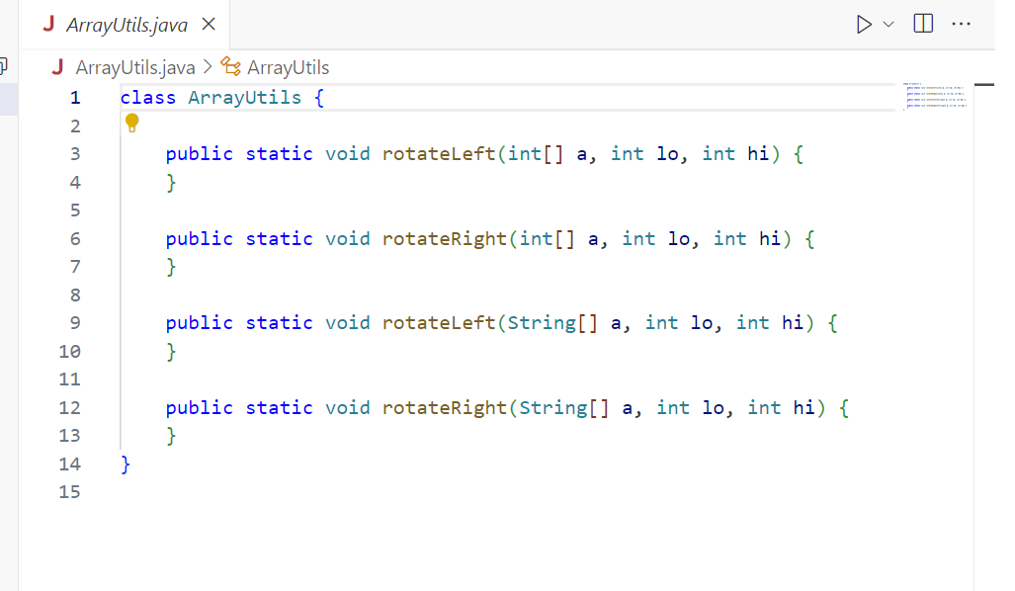Click the Run Java play button
The image size is (1015, 591).
(x=864, y=24)
